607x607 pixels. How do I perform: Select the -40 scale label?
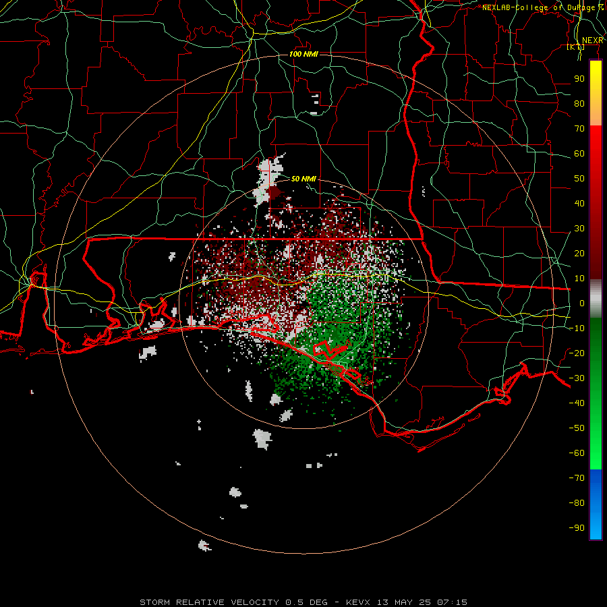click(577, 403)
